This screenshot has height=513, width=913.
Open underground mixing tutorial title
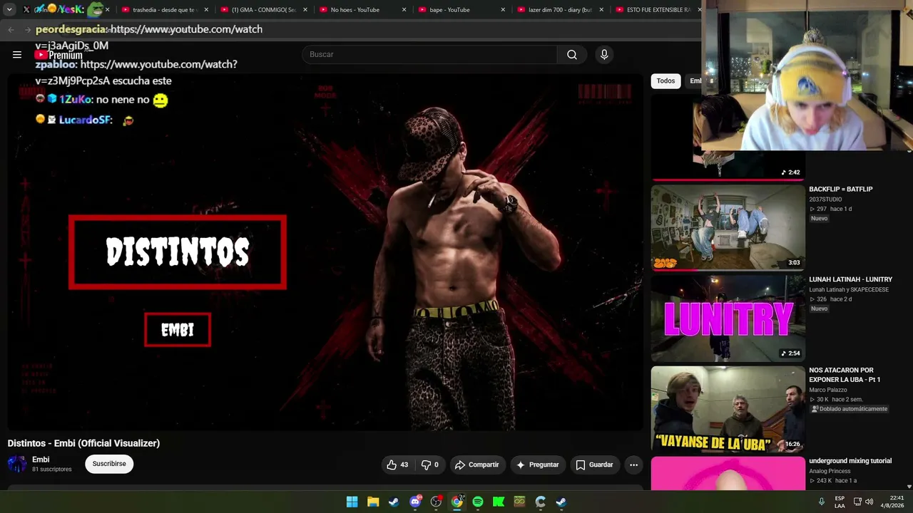pos(850,461)
